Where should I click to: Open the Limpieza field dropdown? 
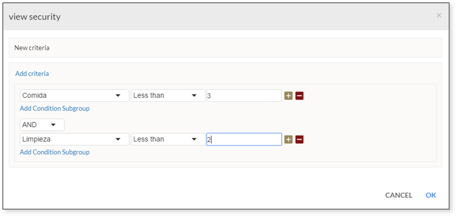pos(74,139)
